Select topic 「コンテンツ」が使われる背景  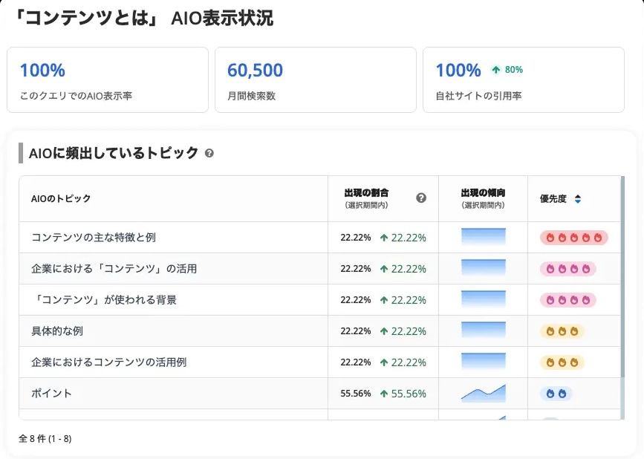click(x=103, y=300)
